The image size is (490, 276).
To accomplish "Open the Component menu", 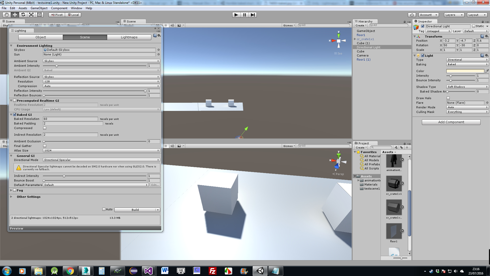I will (59, 8).
